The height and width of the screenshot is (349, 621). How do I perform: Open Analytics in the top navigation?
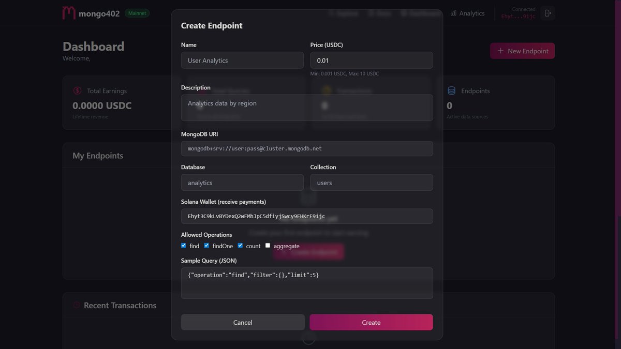(x=467, y=13)
